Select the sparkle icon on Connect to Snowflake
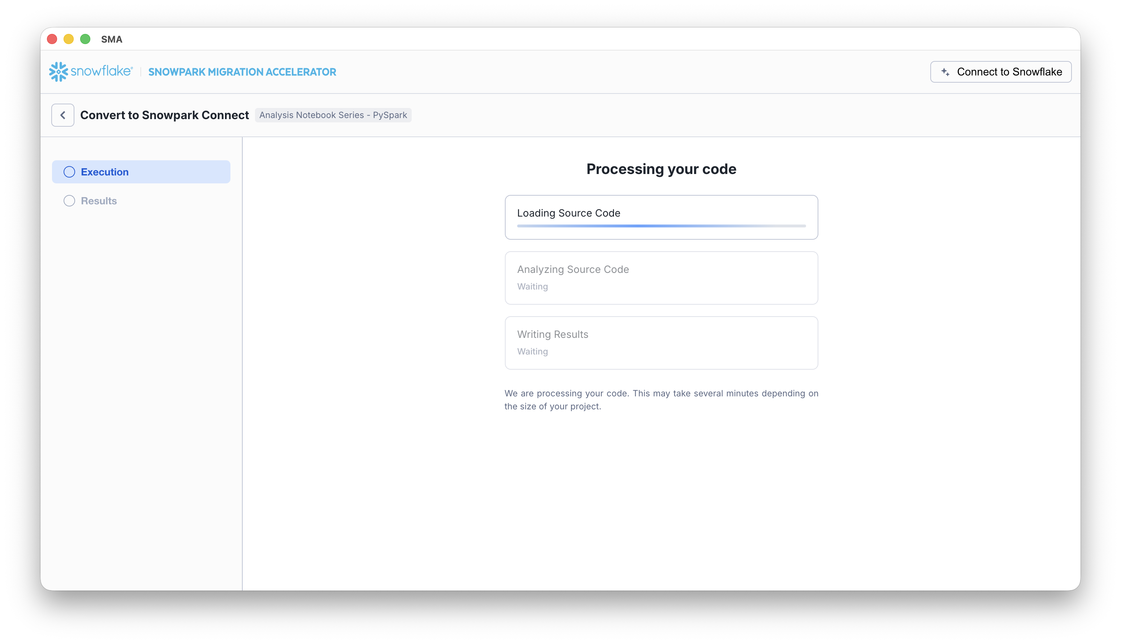 click(x=946, y=71)
